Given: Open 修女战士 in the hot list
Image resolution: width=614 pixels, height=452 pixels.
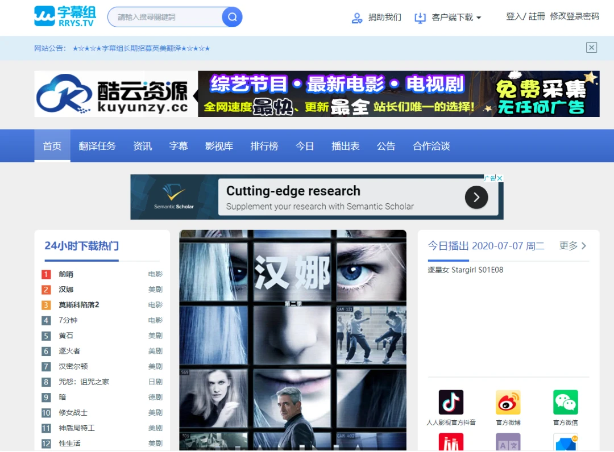Looking at the screenshot, I should (73, 412).
